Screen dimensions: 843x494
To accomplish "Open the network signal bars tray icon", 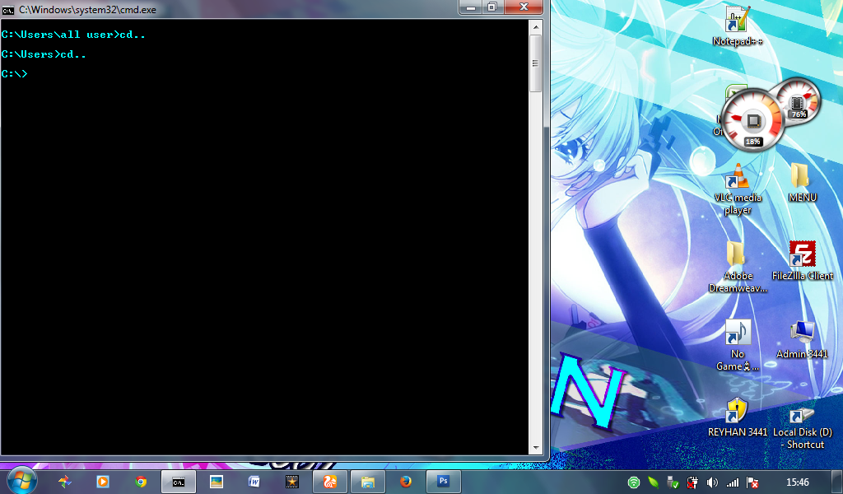I will click(732, 482).
